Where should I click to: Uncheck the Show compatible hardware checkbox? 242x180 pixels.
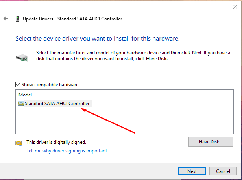18,85
